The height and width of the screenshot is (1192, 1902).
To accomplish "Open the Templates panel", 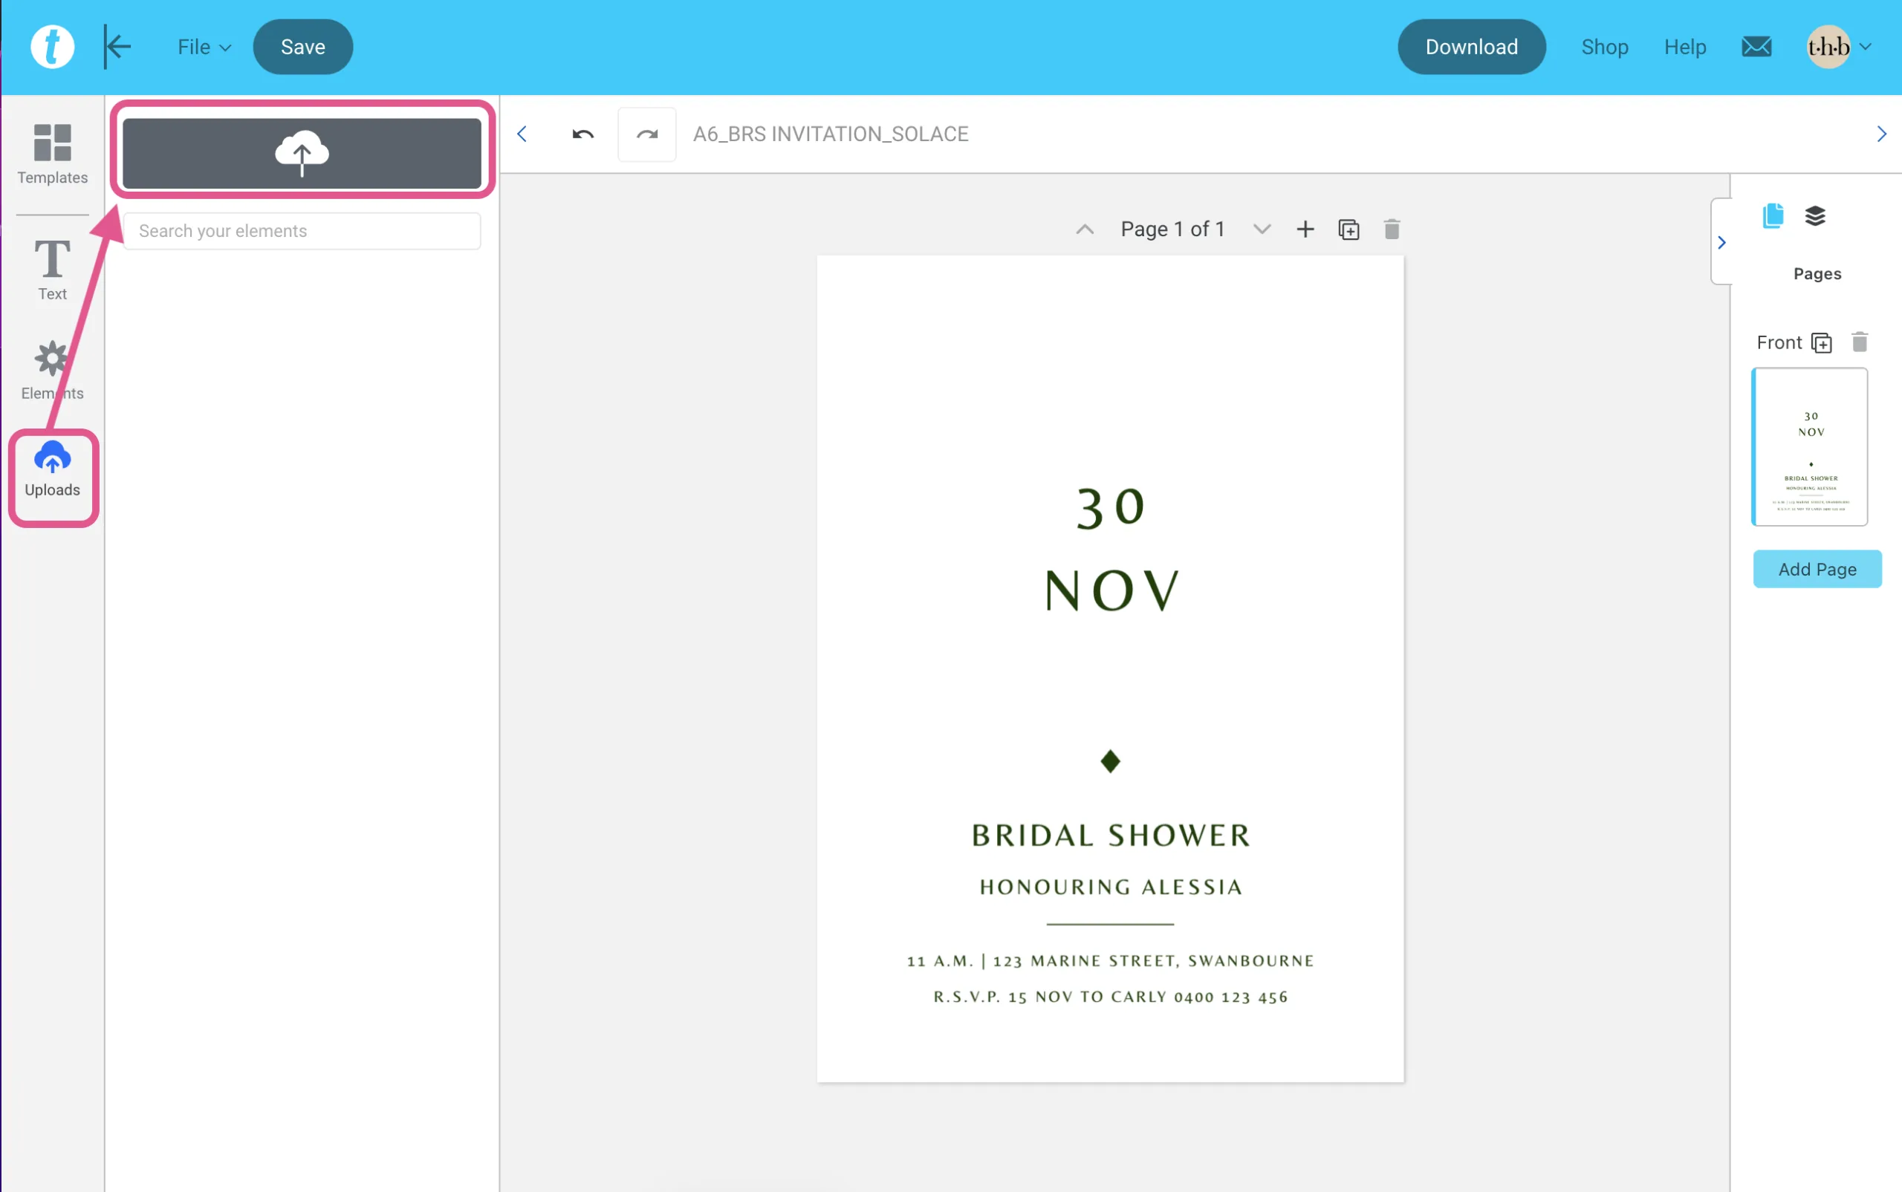I will [x=52, y=154].
